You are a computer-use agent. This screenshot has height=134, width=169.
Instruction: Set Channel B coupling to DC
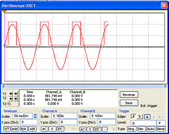click(97, 129)
